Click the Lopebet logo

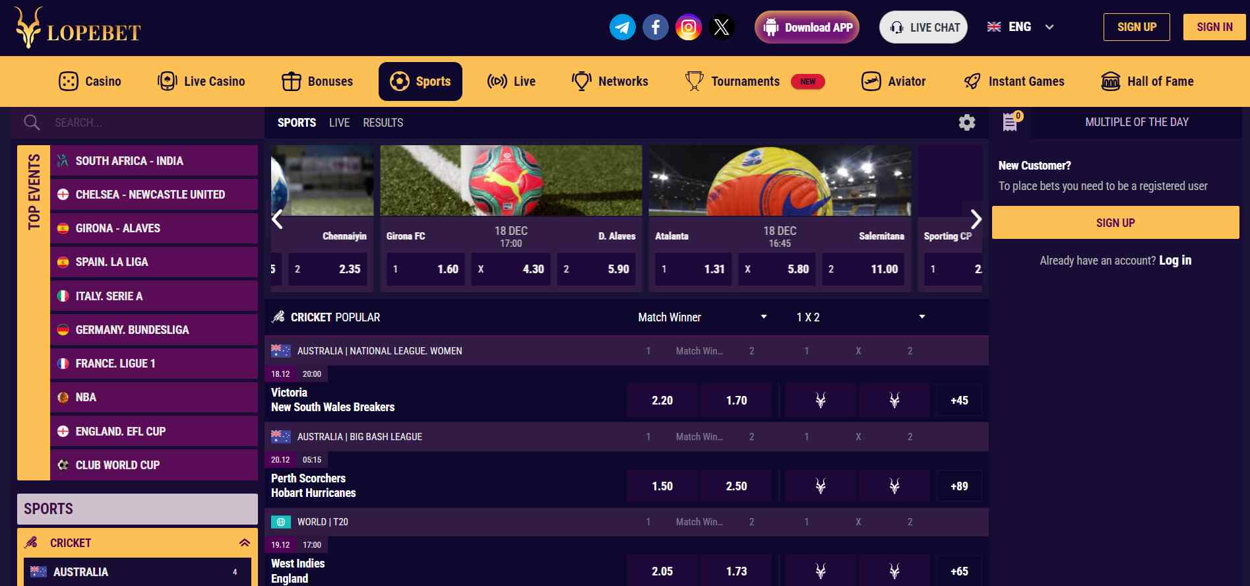(77, 28)
